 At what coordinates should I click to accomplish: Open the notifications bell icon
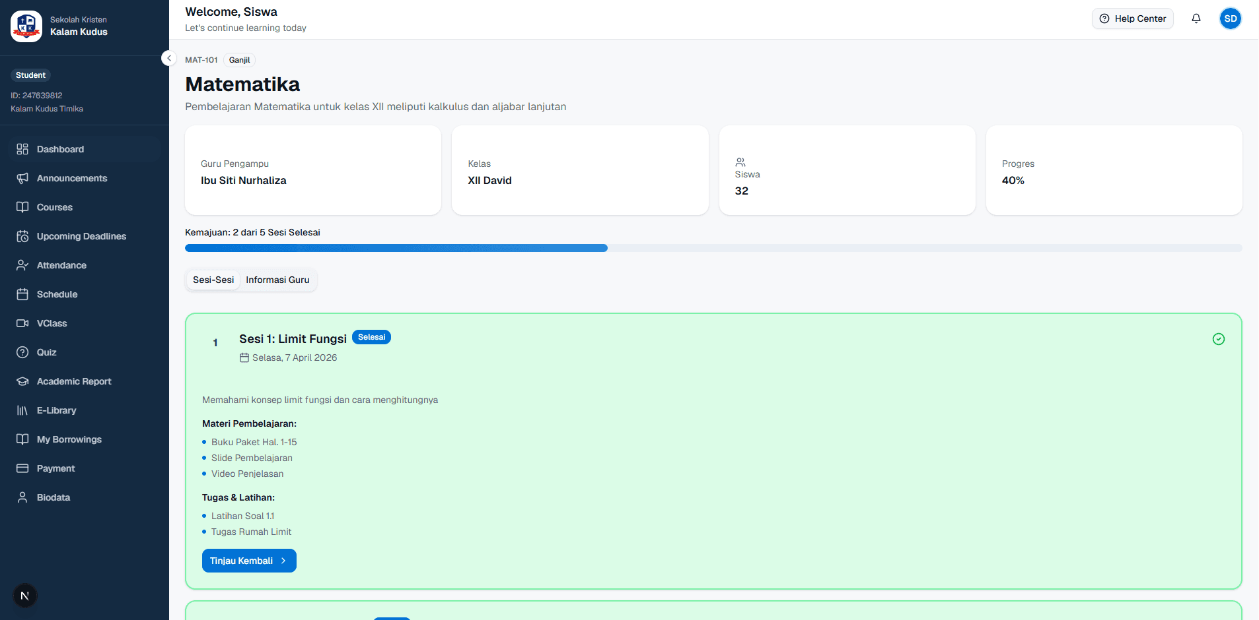(x=1196, y=18)
